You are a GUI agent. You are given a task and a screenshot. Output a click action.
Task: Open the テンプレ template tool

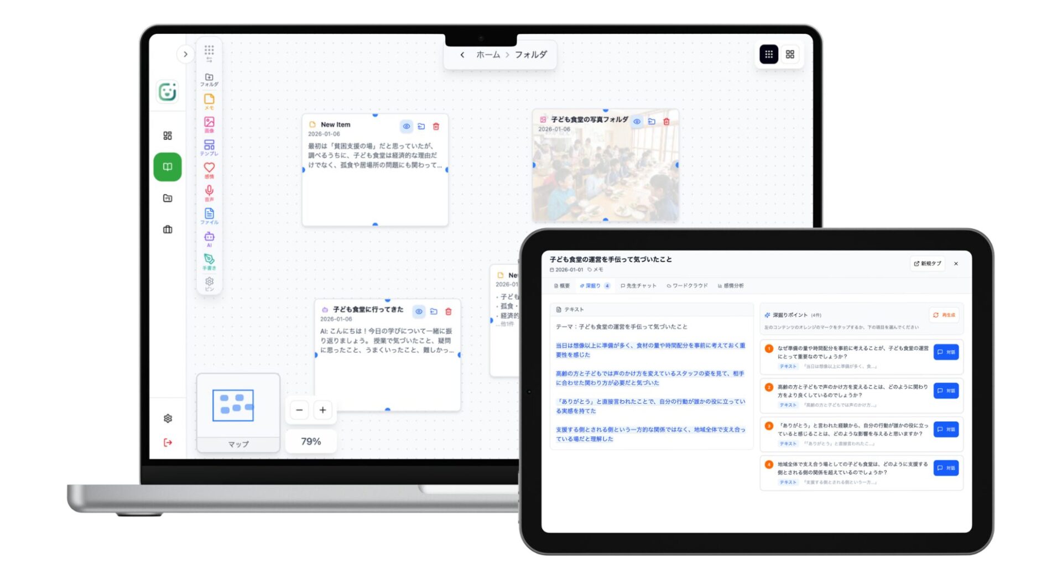209,145
